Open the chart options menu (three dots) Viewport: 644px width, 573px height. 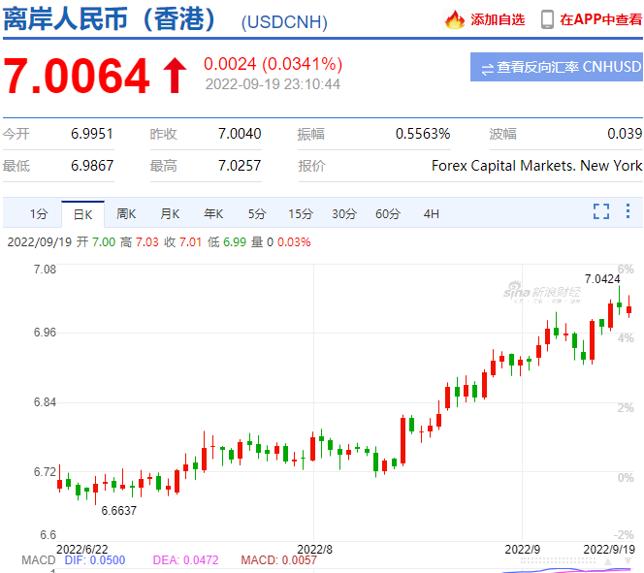[628, 211]
